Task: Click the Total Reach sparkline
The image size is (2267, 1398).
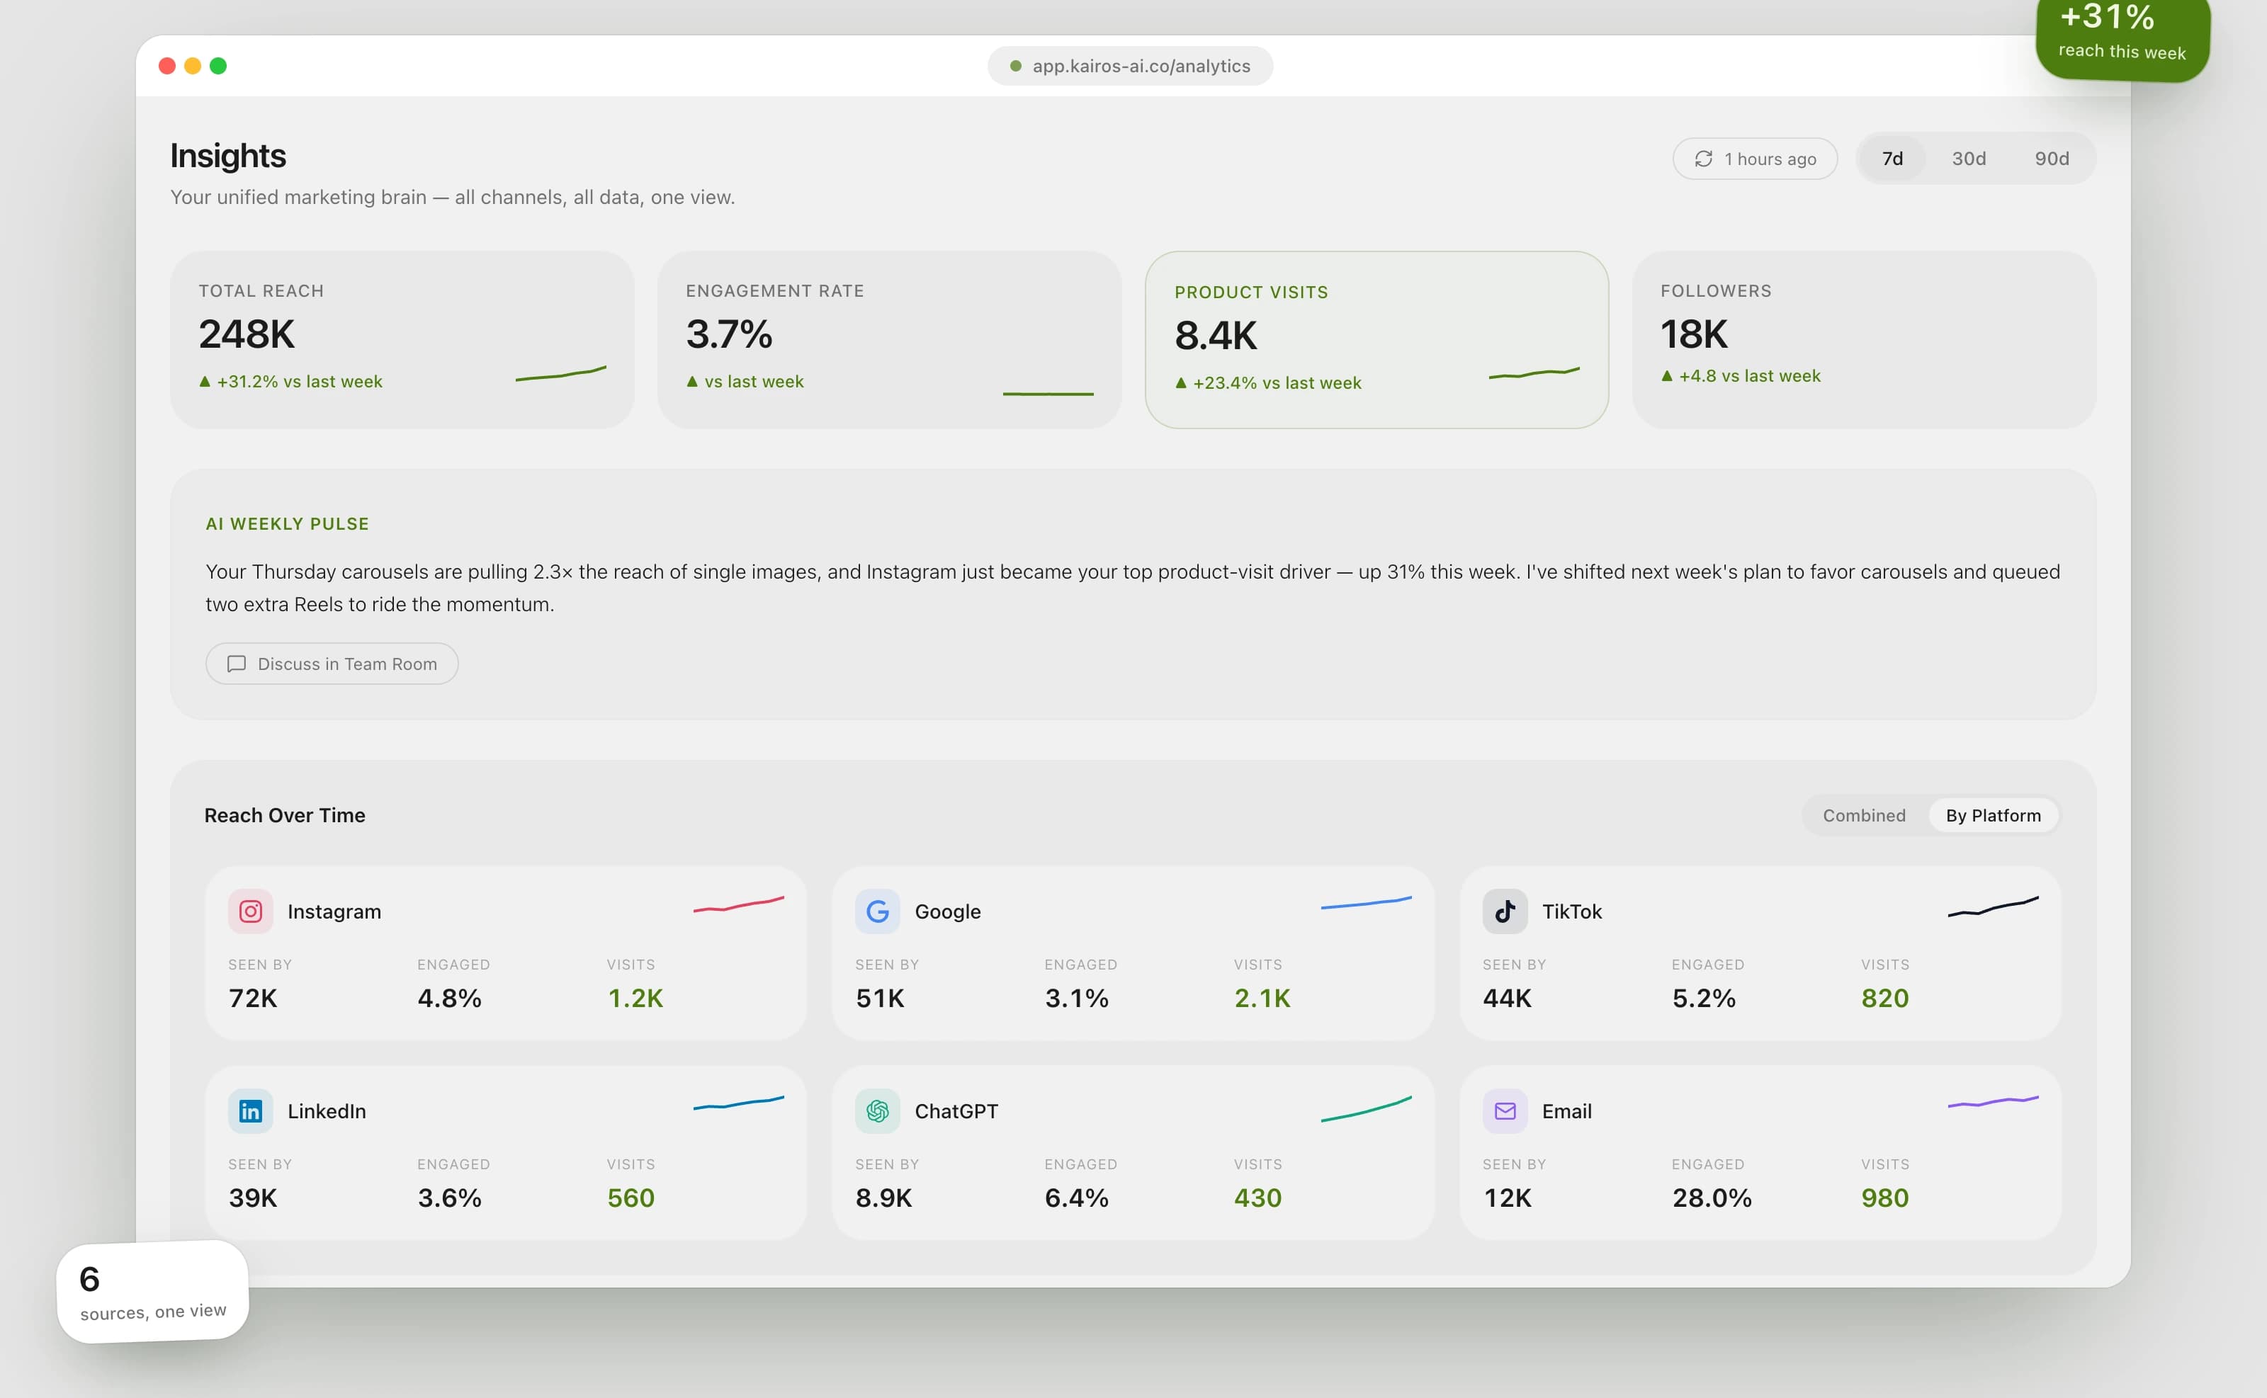Action: pyautogui.click(x=560, y=373)
